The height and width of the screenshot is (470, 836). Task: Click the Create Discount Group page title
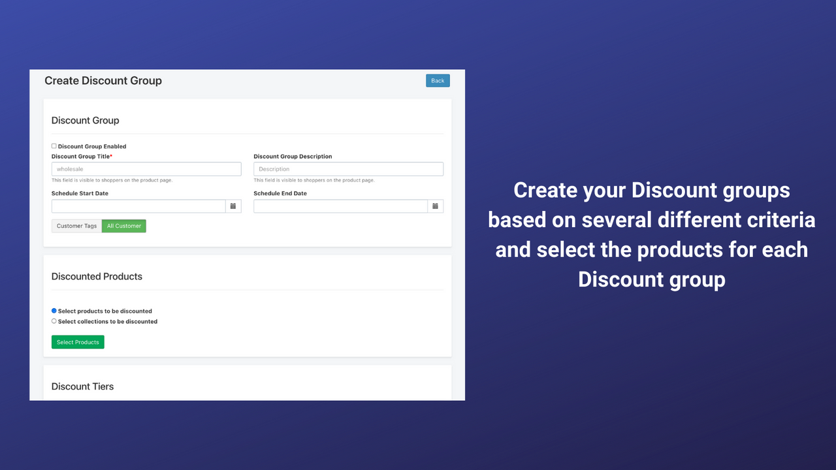pyautogui.click(x=103, y=80)
